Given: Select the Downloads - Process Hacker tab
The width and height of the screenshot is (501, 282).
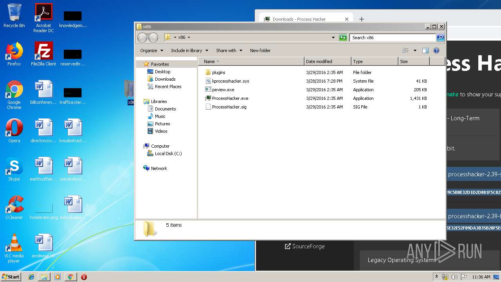Looking at the screenshot, I should point(305,19).
